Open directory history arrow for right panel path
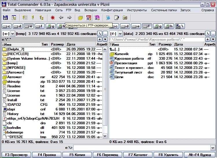The height and width of the screenshot is (158, 217). pos(213,39)
